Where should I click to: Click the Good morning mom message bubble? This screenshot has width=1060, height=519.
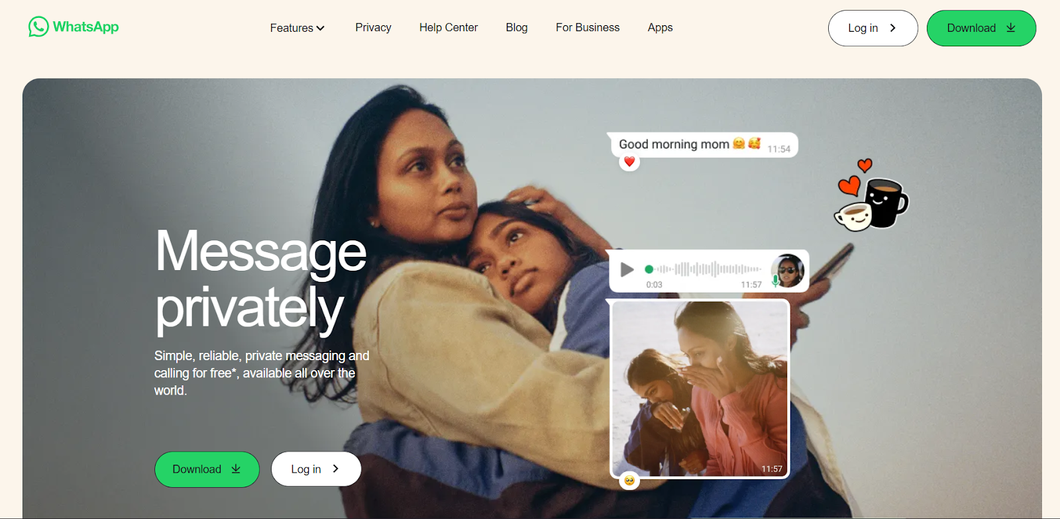point(703,145)
